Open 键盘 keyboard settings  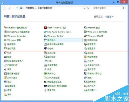8,57
